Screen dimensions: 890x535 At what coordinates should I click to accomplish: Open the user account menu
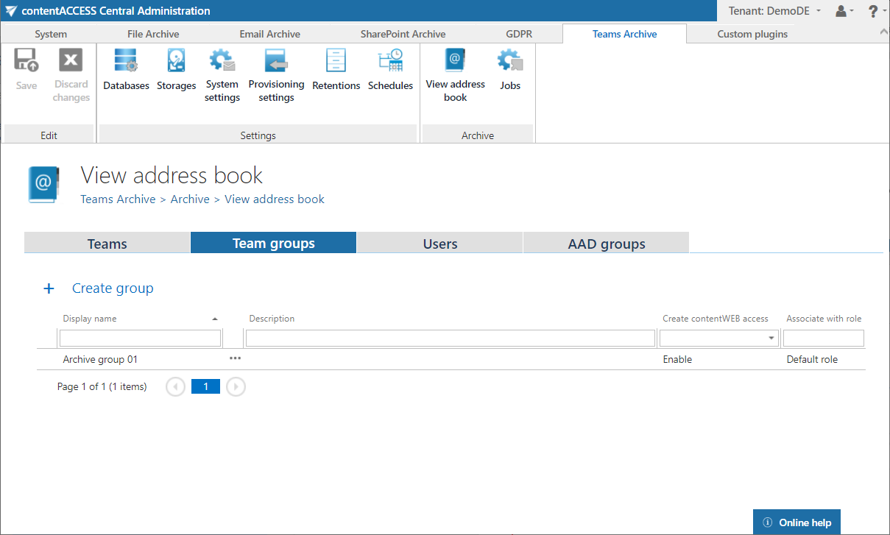844,11
